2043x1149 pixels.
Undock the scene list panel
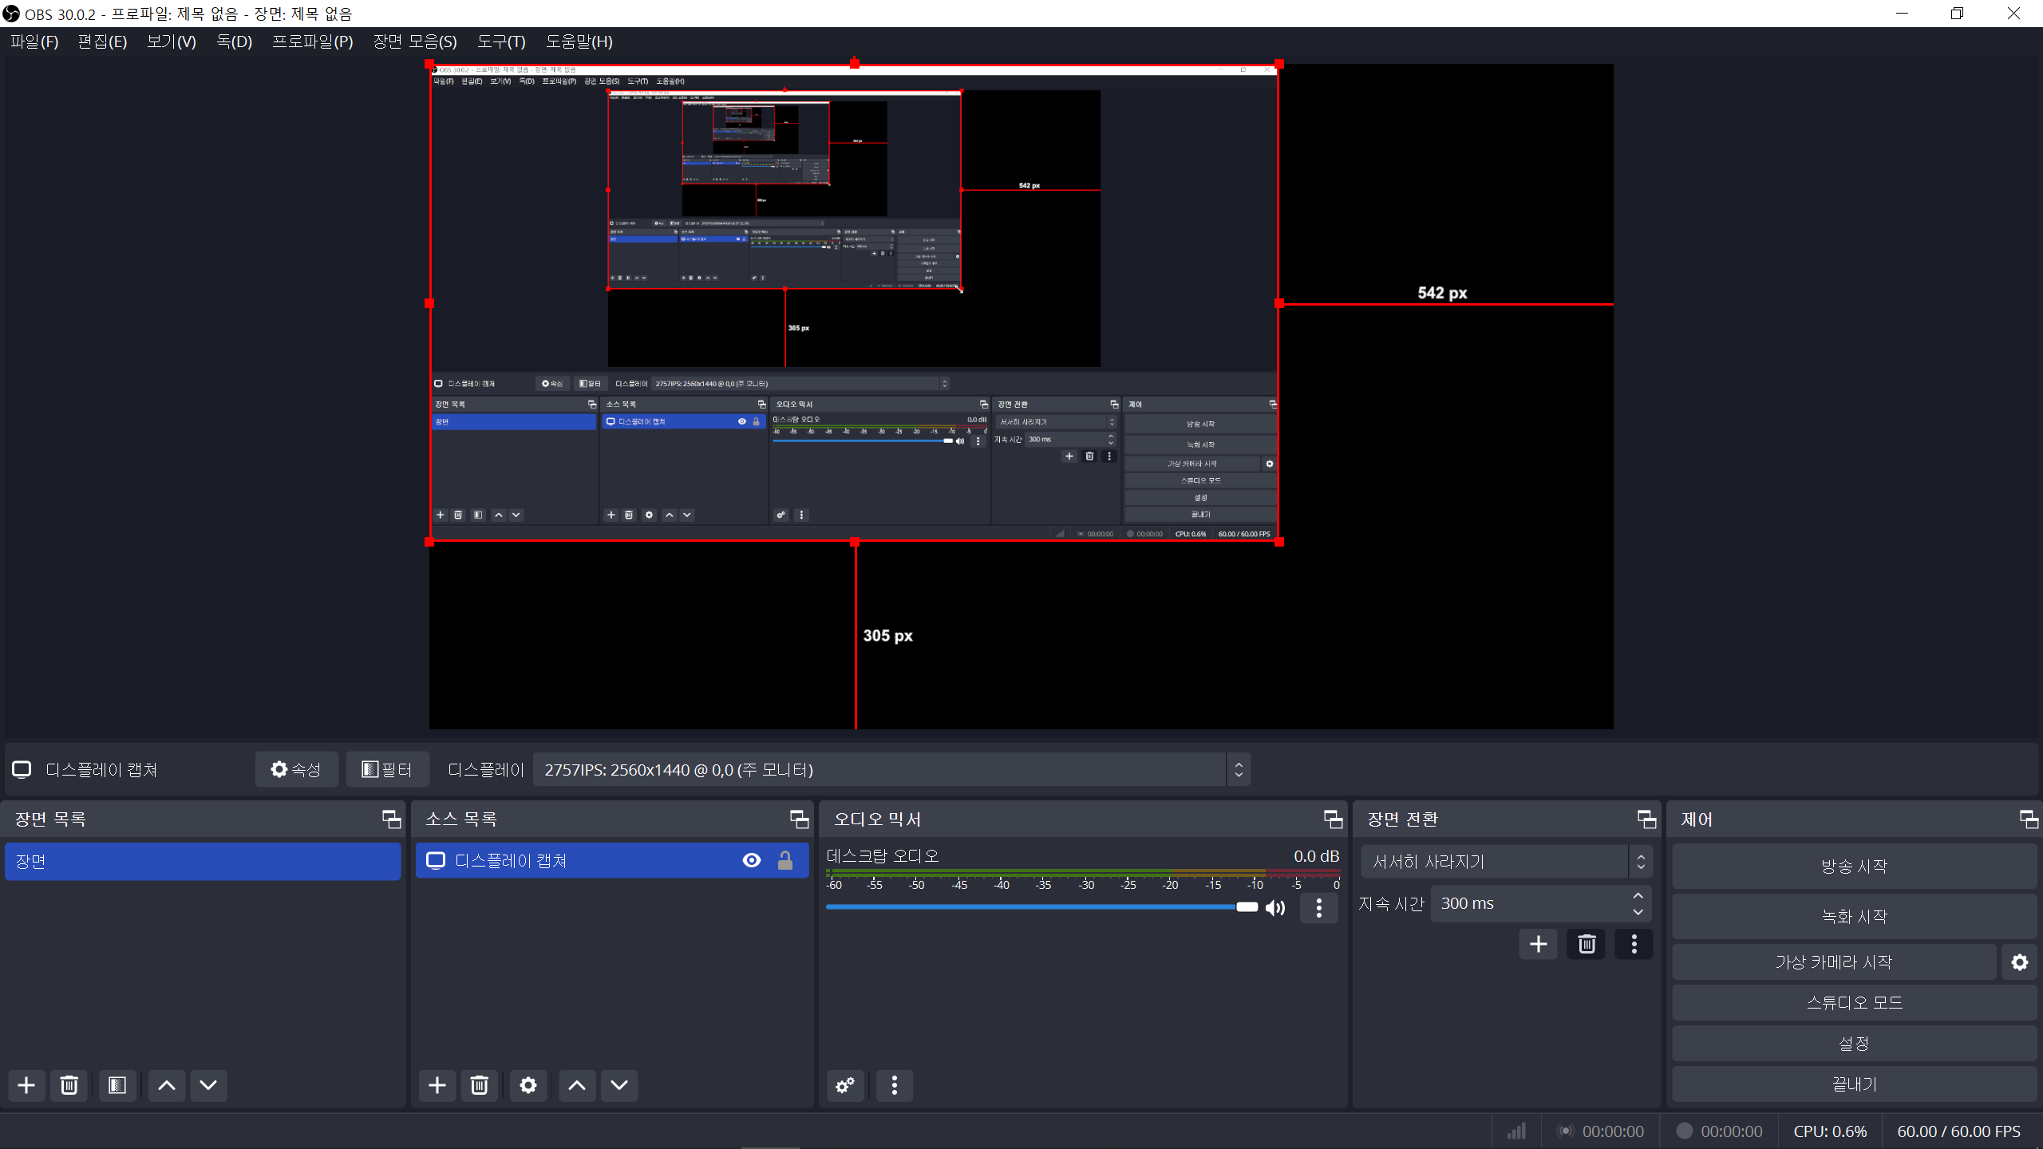(x=392, y=819)
